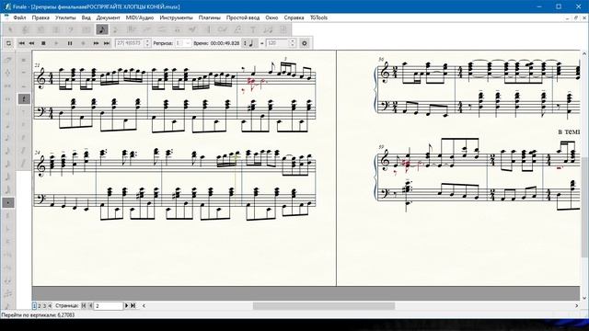Click the horizontal scrollbar left arrow
The width and height of the screenshot is (589, 331).
pyautogui.click(x=144, y=306)
